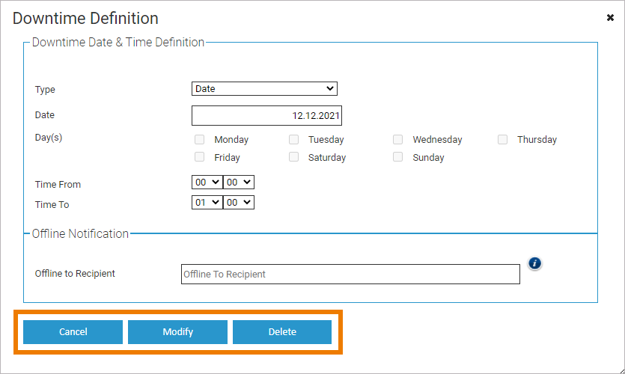Image resolution: width=625 pixels, height=374 pixels.
Task: Click the Delete button
Action: pyautogui.click(x=282, y=332)
